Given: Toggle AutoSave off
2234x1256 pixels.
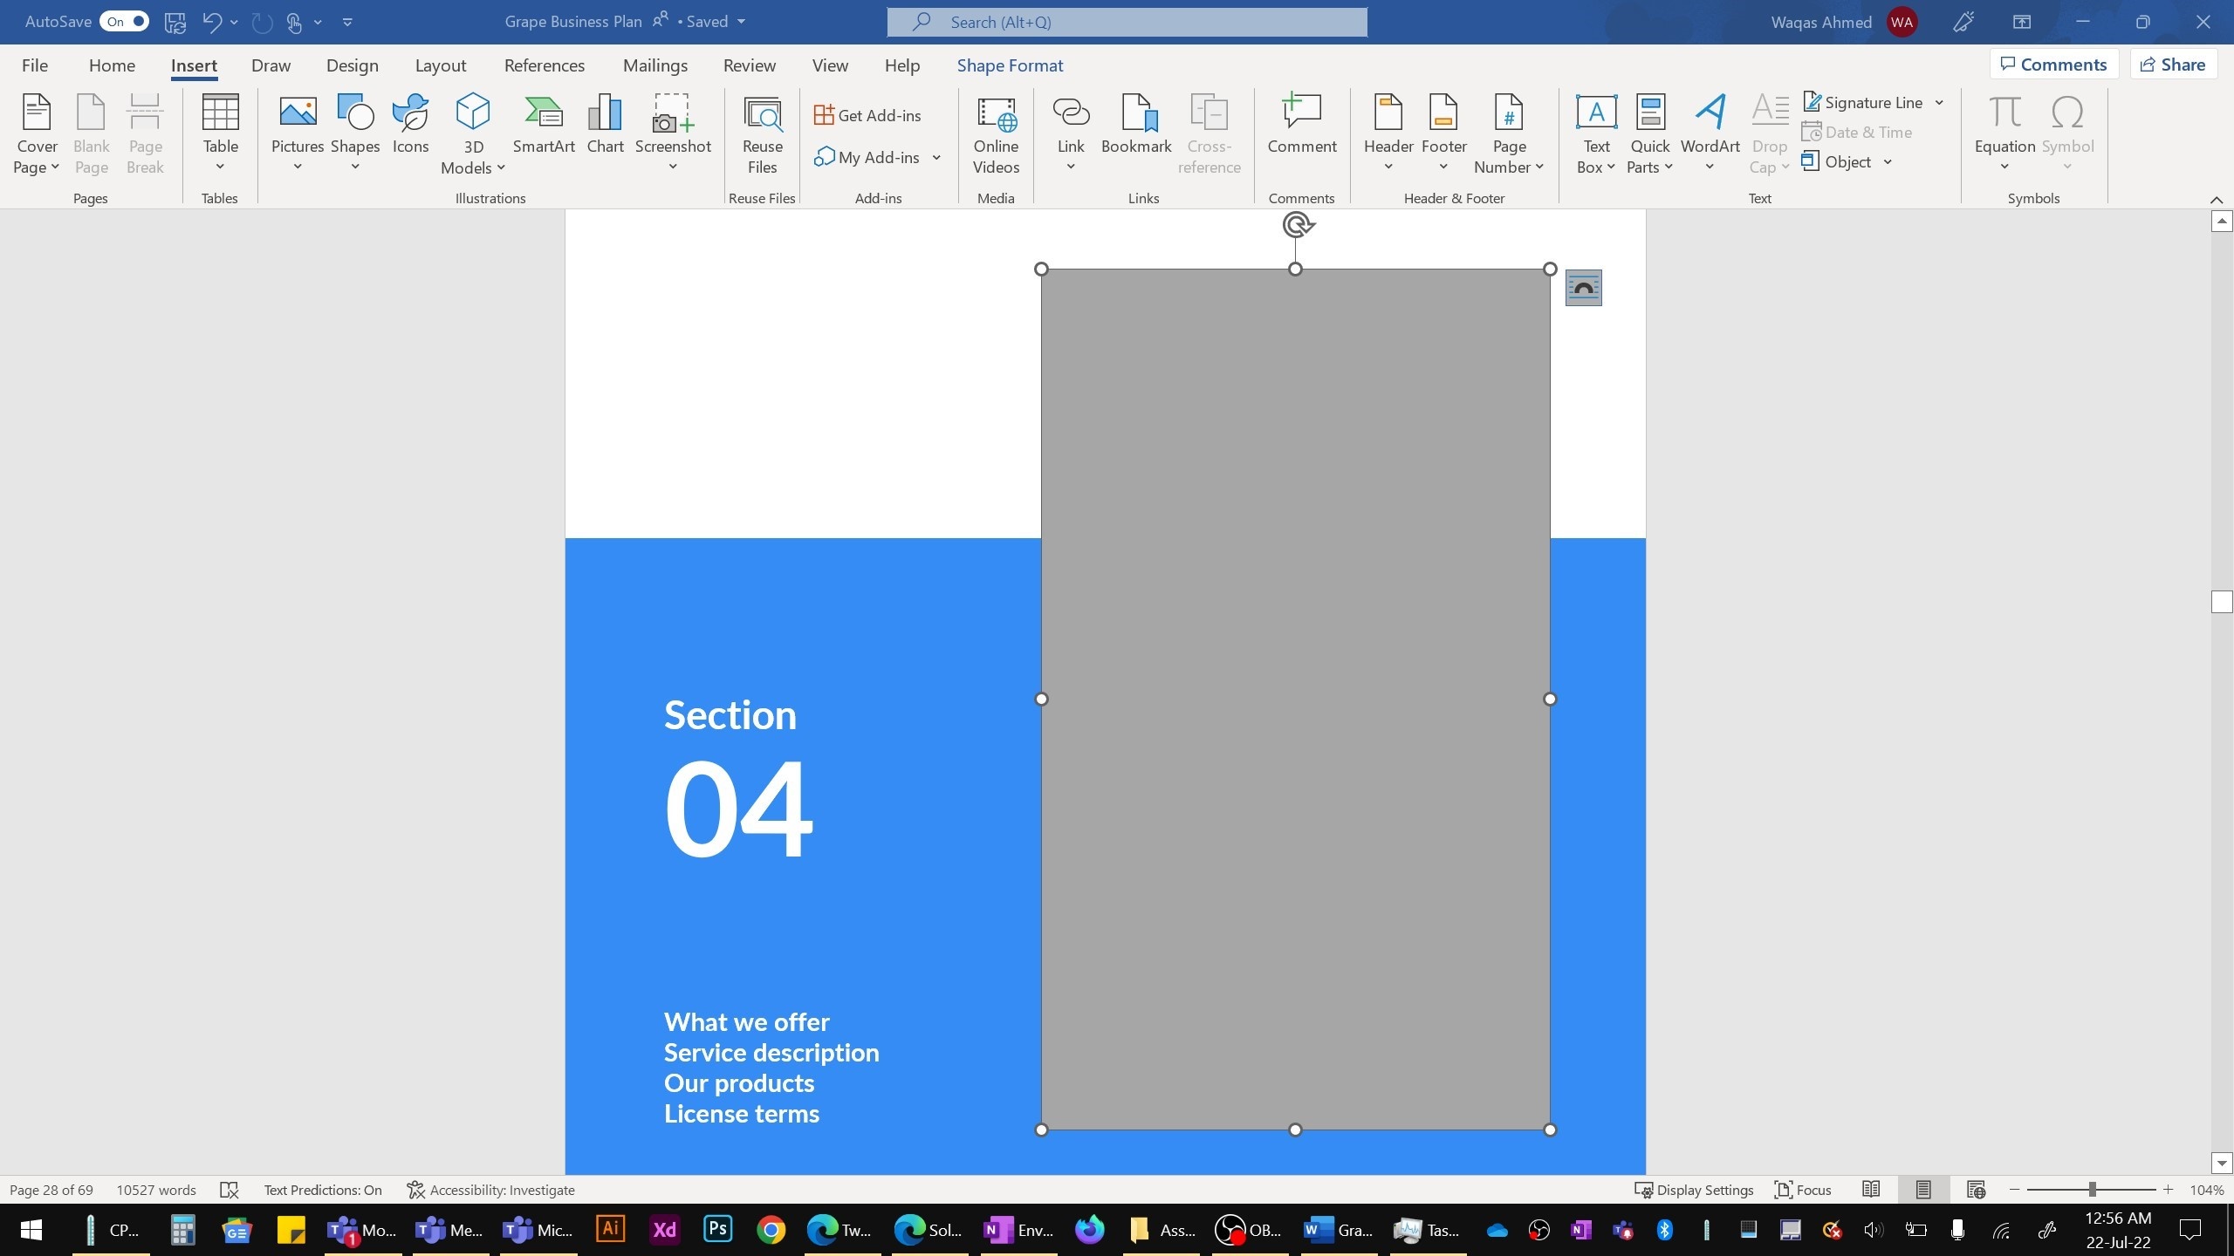Looking at the screenshot, I should [x=125, y=22].
